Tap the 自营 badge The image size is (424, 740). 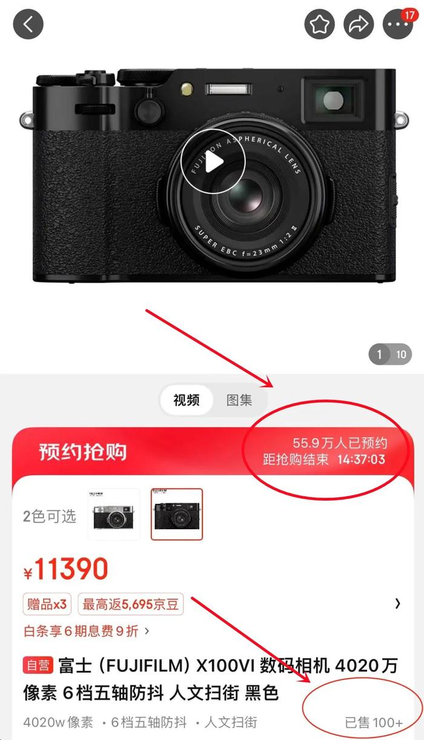[x=38, y=665]
